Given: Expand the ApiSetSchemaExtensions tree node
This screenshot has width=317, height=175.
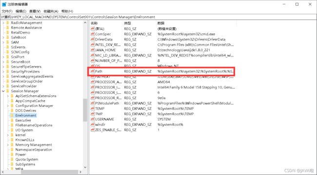Looking at the screenshot, I should pyautogui.click(x=8, y=96).
